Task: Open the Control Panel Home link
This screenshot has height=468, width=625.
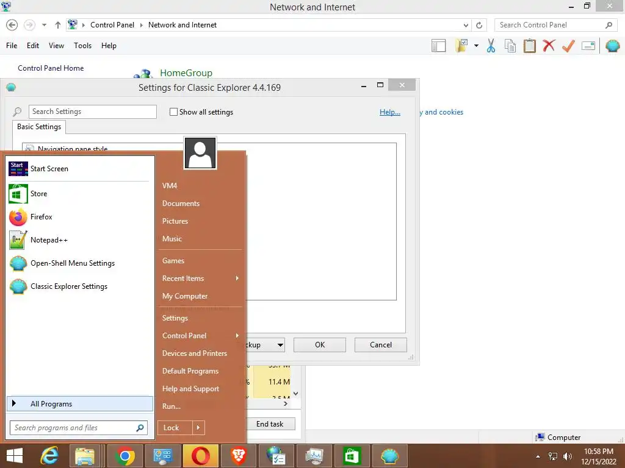Action: click(x=51, y=68)
